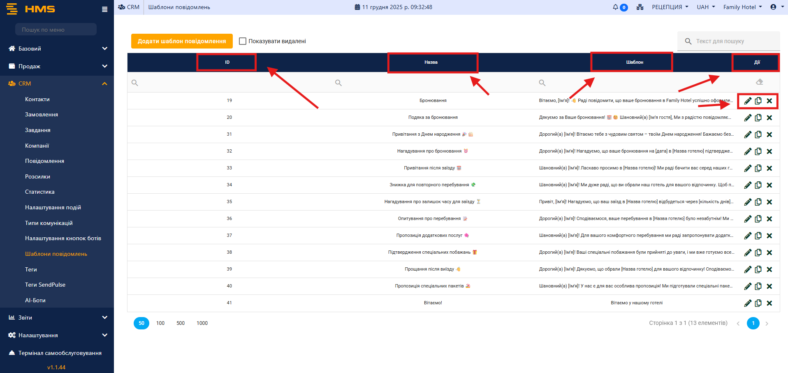Viewport: 788px width, 373px height.
Task: Expand the Базовий sidebar section
Action: [57, 49]
